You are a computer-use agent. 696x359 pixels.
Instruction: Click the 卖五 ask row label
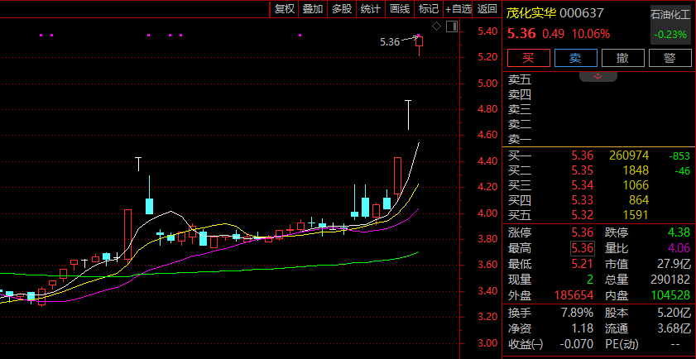coord(520,80)
